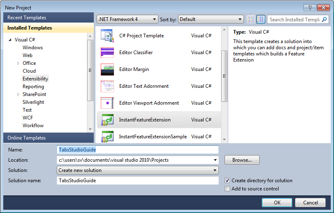Click the template list vertical scrollbar
This screenshot has height=213, width=334.
tap(224, 76)
